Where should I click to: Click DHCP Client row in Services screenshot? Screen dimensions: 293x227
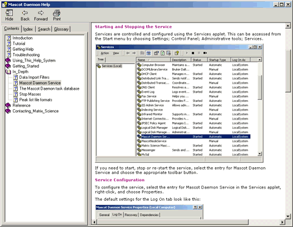[x=194, y=74]
